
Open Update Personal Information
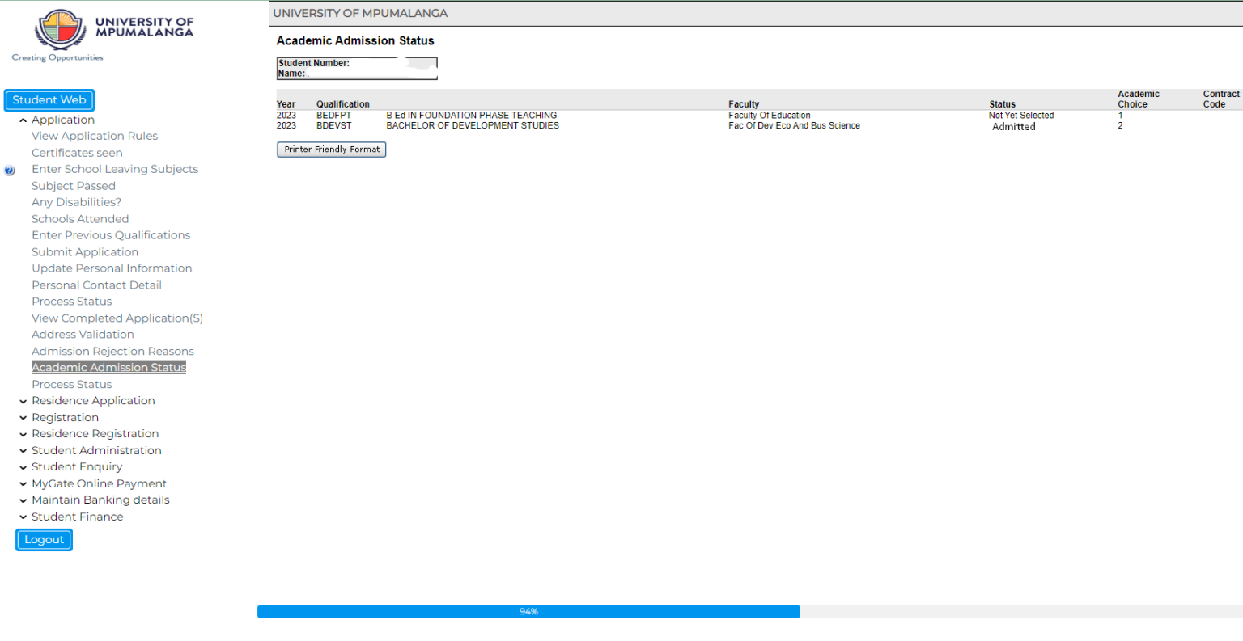(x=112, y=268)
